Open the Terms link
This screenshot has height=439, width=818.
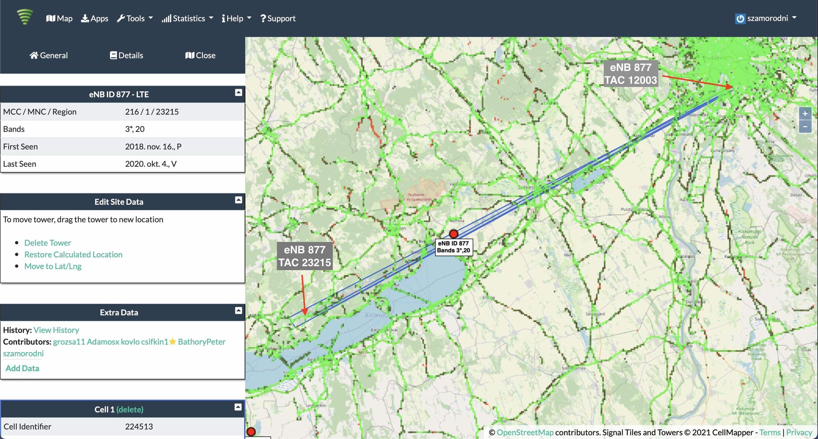pyautogui.click(x=770, y=432)
